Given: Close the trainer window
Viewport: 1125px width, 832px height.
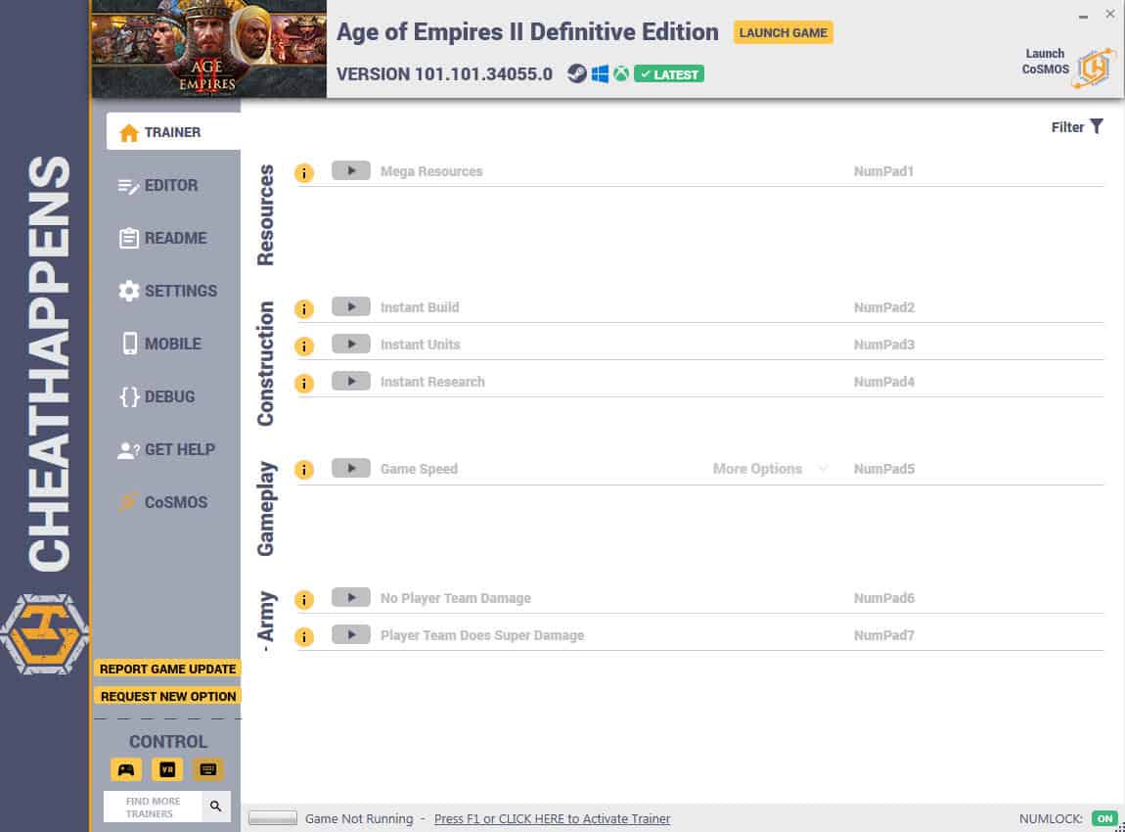Looking at the screenshot, I should coord(1109,14).
